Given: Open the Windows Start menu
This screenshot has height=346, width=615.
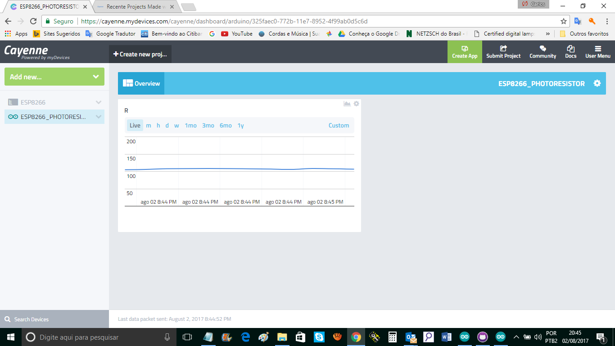Looking at the screenshot, I should tap(10, 337).
